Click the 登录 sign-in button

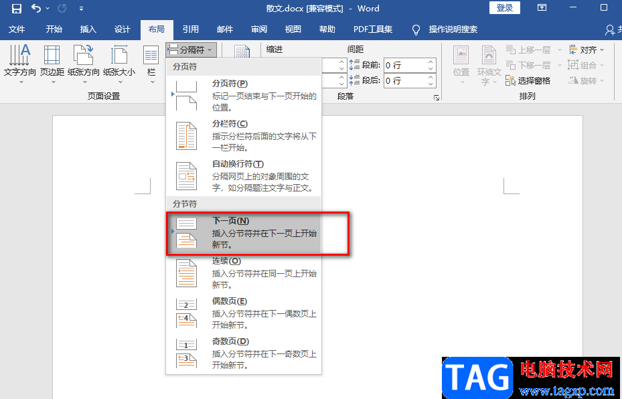pyautogui.click(x=505, y=8)
